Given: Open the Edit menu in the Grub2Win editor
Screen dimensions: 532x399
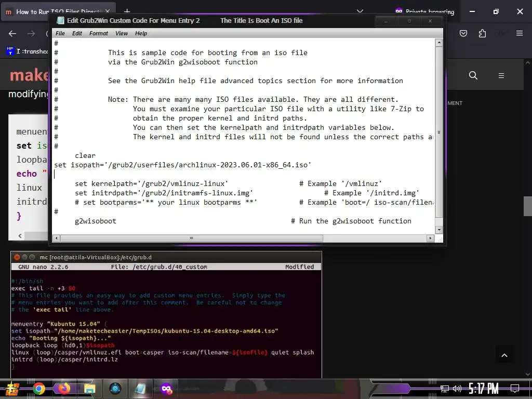Looking at the screenshot, I should tap(77, 33).
